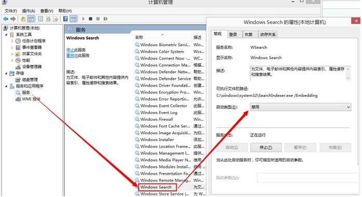
Task: Expand the 任务计划程序 tree node
Action: pos(12,41)
